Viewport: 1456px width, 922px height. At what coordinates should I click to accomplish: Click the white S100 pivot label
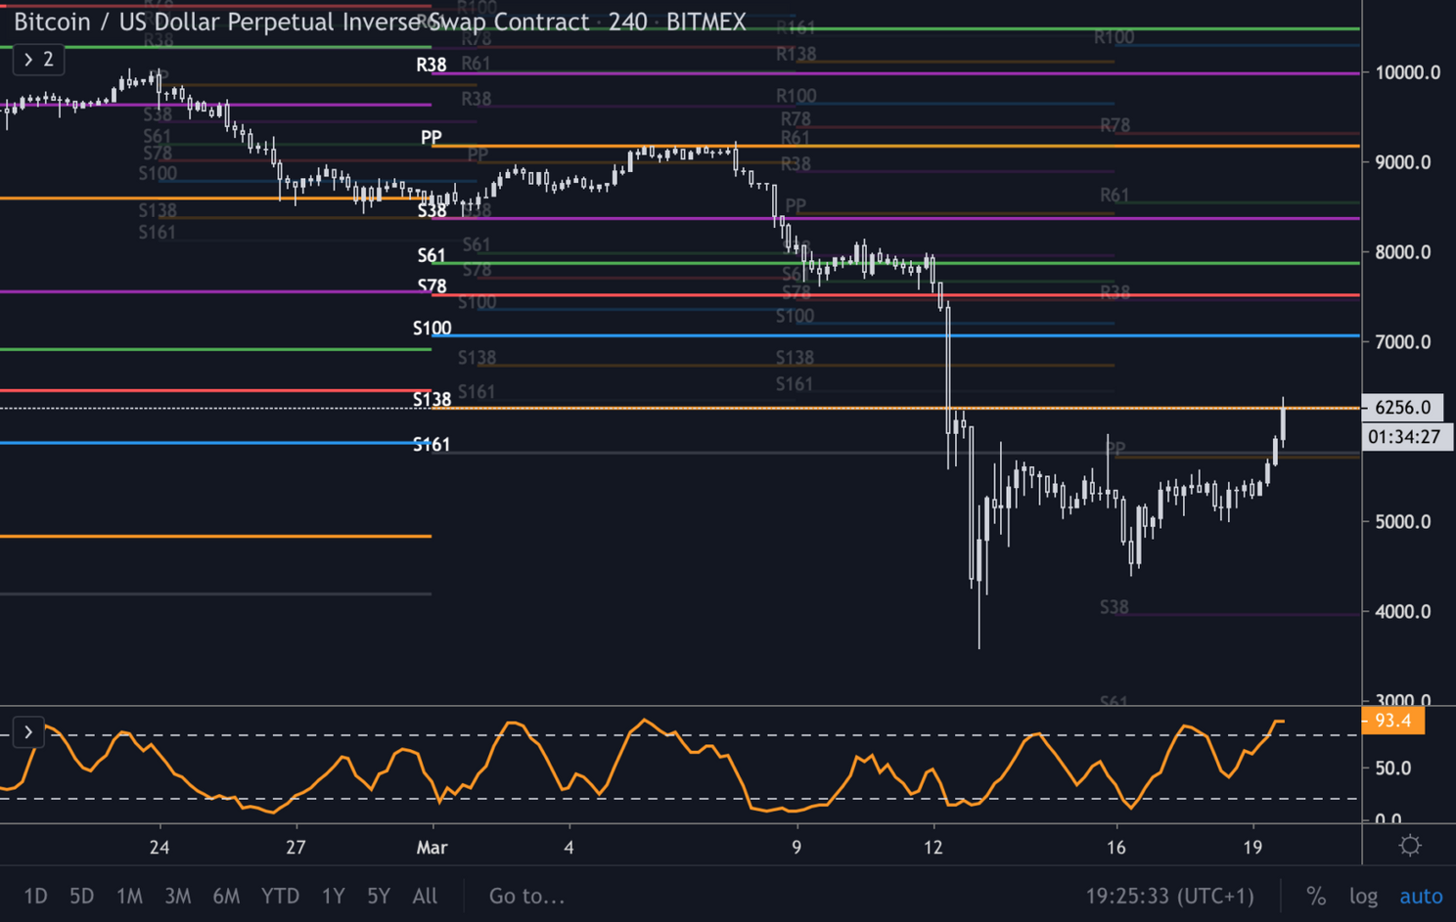432,329
